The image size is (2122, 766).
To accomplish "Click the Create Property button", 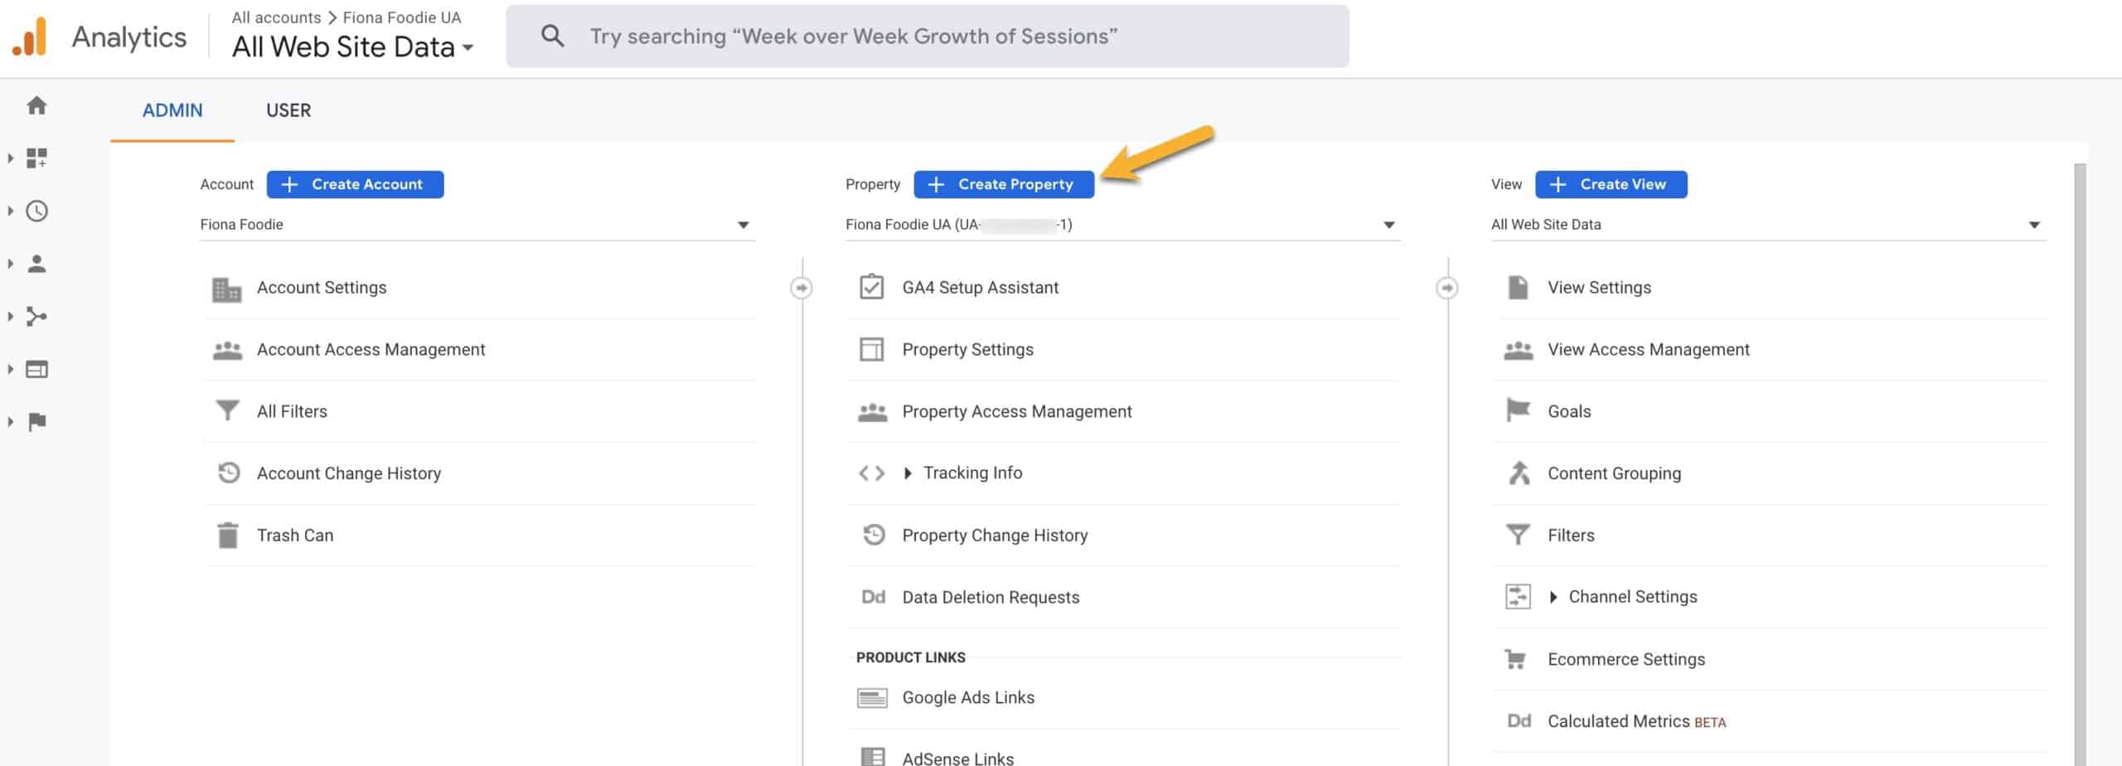I will [1004, 184].
